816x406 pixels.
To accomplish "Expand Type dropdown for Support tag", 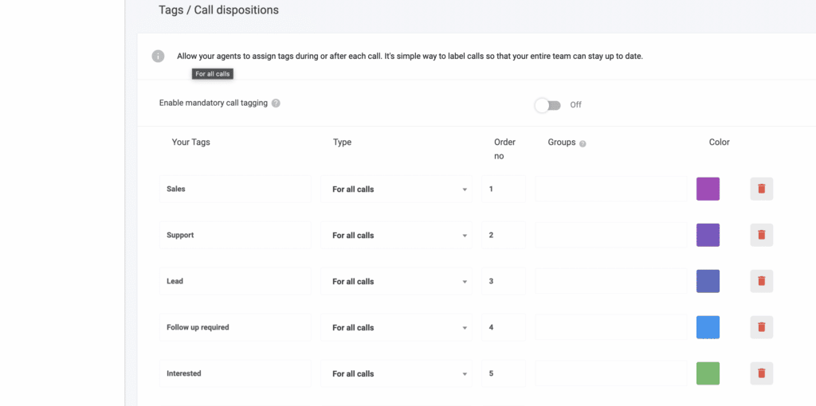I will point(397,235).
